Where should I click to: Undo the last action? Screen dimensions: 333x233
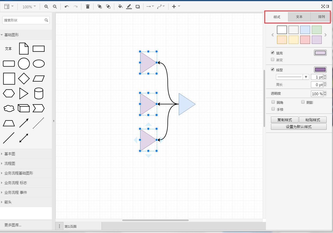pos(67,7)
